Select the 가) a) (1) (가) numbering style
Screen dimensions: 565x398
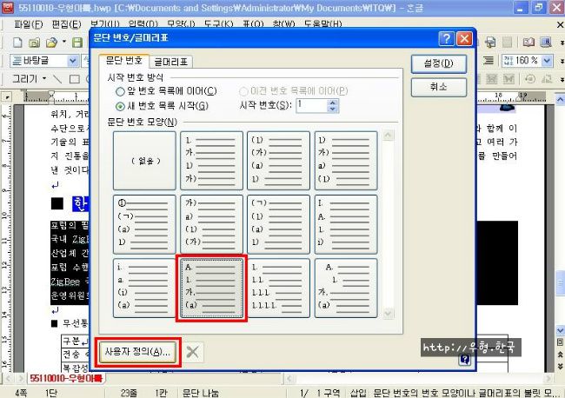click(x=211, y=224)
